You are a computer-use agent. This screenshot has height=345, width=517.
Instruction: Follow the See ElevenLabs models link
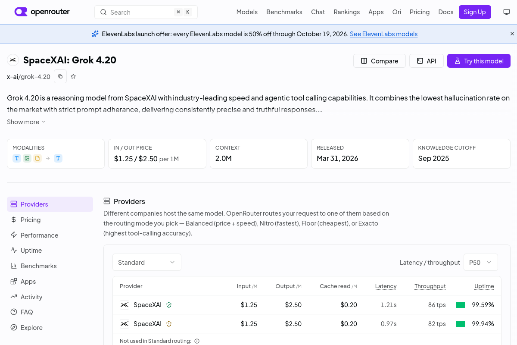click(383, 34)
